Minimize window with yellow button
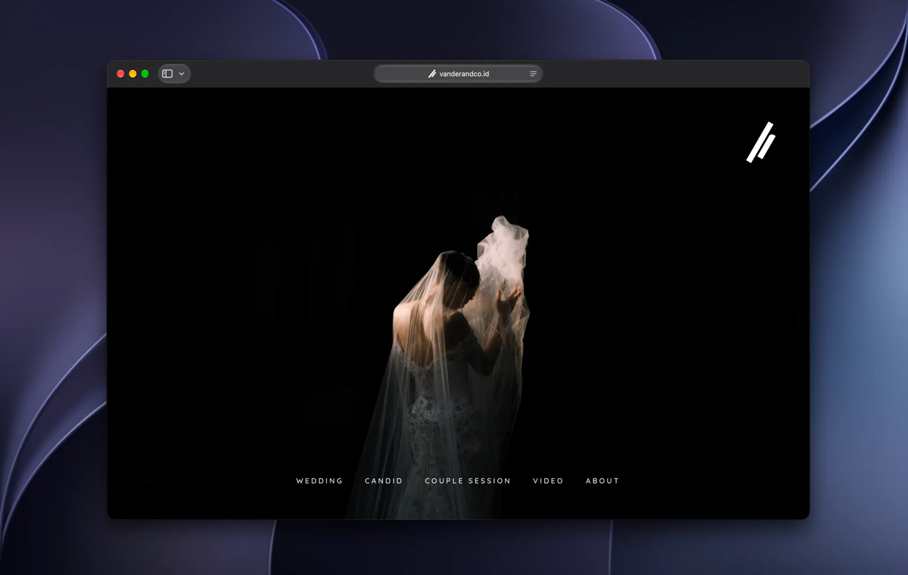908x575 pixels. tap(133, 74)
